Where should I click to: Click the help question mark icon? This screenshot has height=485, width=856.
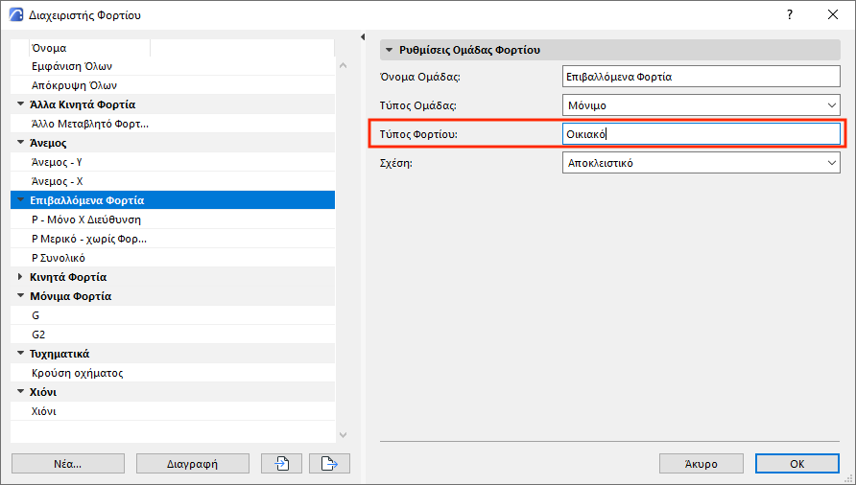789,15
